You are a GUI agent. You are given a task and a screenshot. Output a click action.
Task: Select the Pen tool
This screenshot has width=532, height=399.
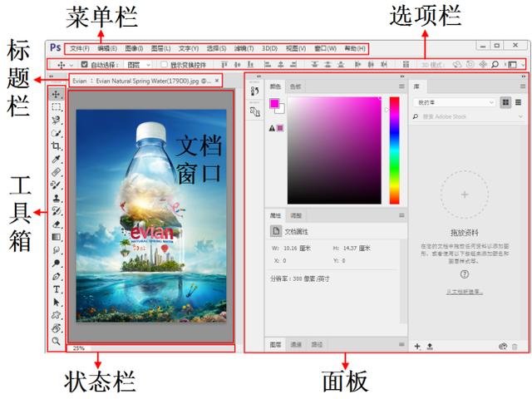coord(56,276)
